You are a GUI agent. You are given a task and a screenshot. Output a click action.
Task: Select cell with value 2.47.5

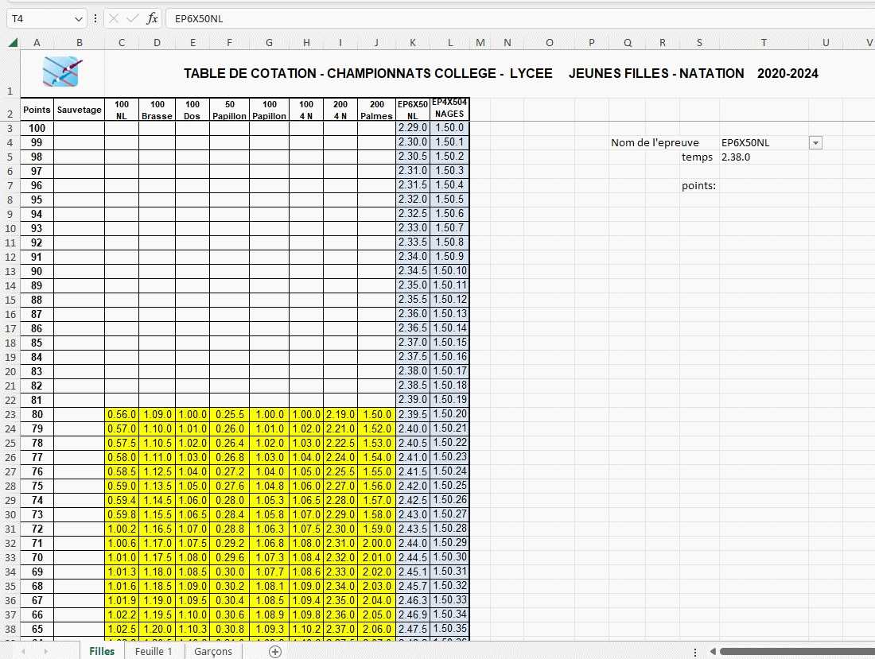412,629
